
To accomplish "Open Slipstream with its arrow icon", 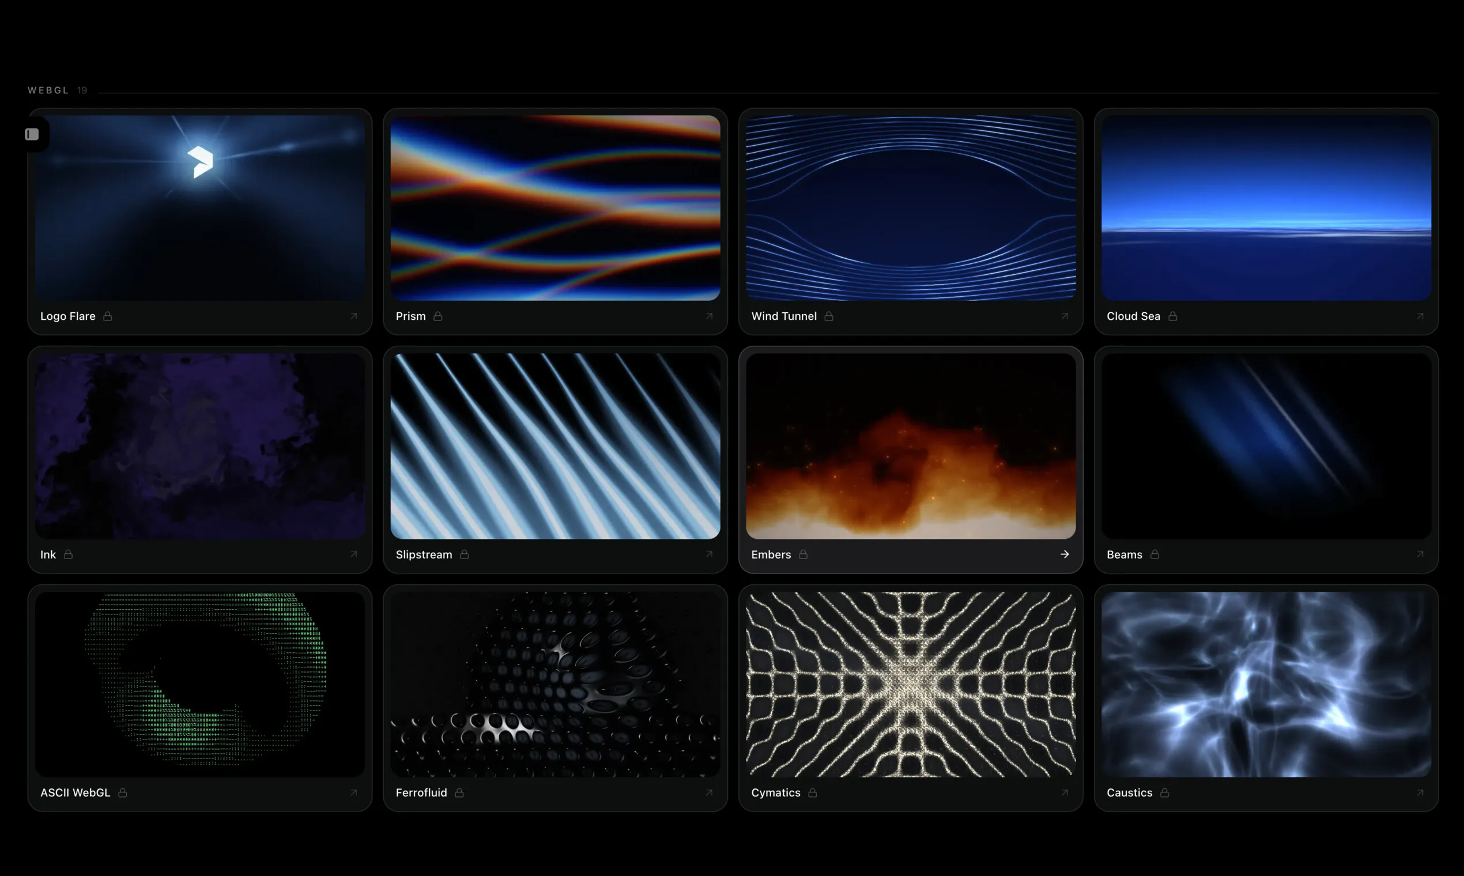I will tap(709, 554).
